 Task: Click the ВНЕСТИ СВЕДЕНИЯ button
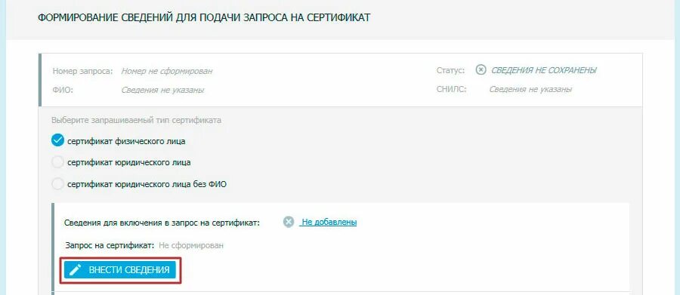[120, 270]
